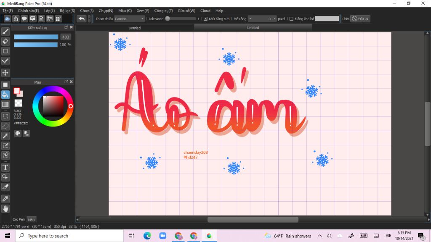Undock the Màu panel
Screen dimensions: 431x242
(x=66, y=82)
